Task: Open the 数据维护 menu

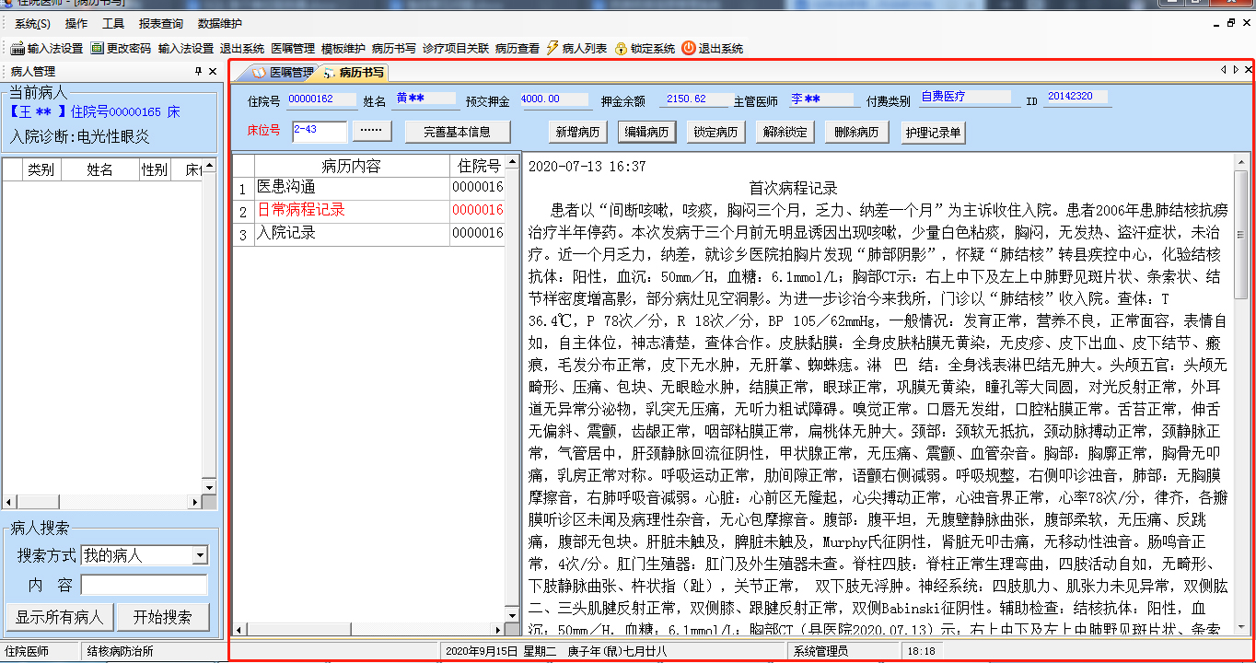Action: click(x=220, y=24)
